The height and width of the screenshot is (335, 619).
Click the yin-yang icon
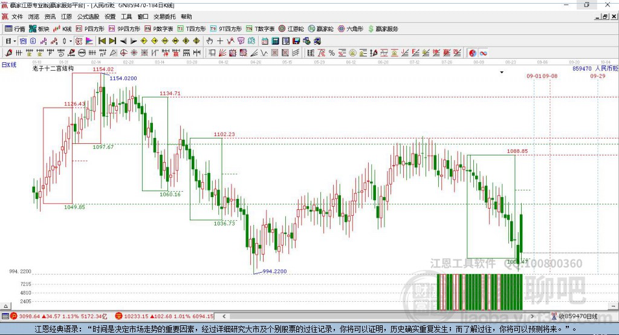(473, 53)
